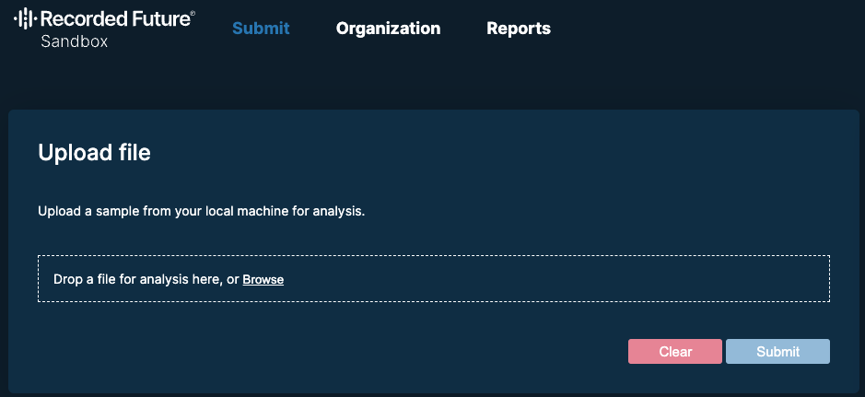Viewport: 865px width, 397px height.
Task: Click the empty right side of the drop zone
Action: point(691,279)
